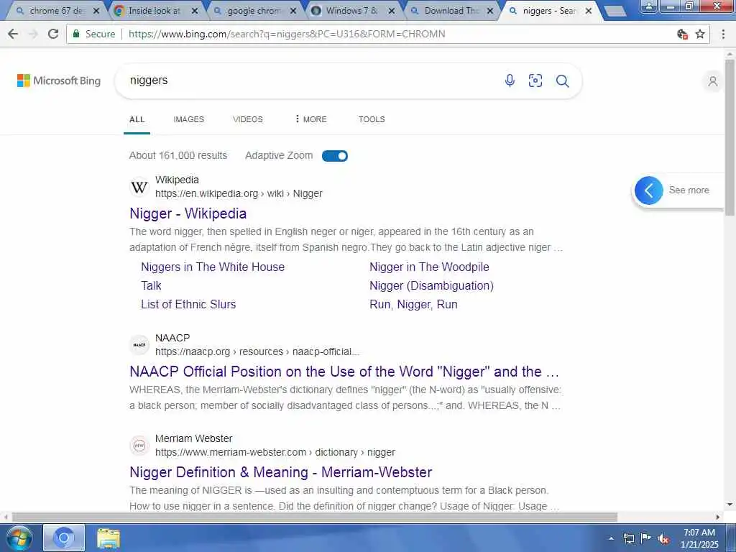Screen dimensions: 736x552
Task: Click the green Secure padlock icon
Action: coord(76,34)
